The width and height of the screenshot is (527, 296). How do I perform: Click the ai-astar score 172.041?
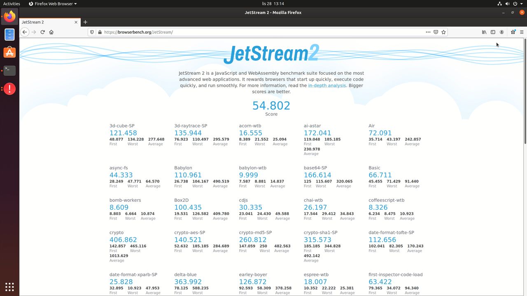(x=317, y=133)
